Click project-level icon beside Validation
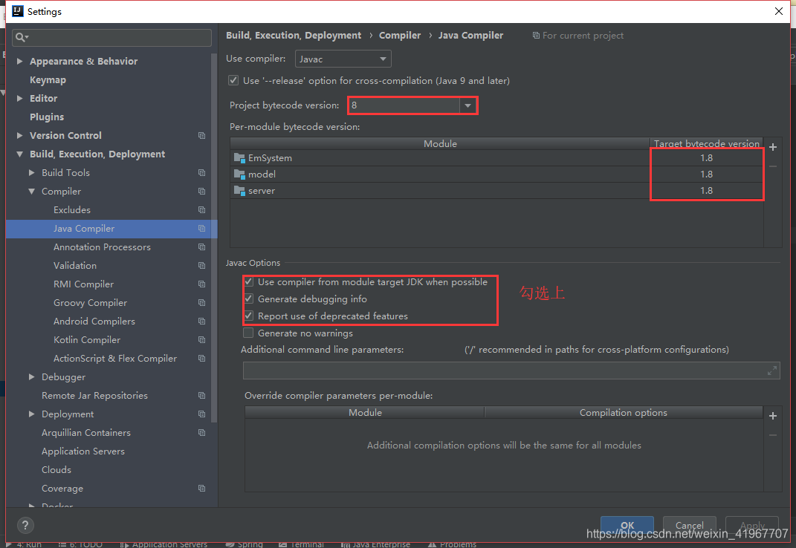Screen dimensions: 796x548 (201, 265)
